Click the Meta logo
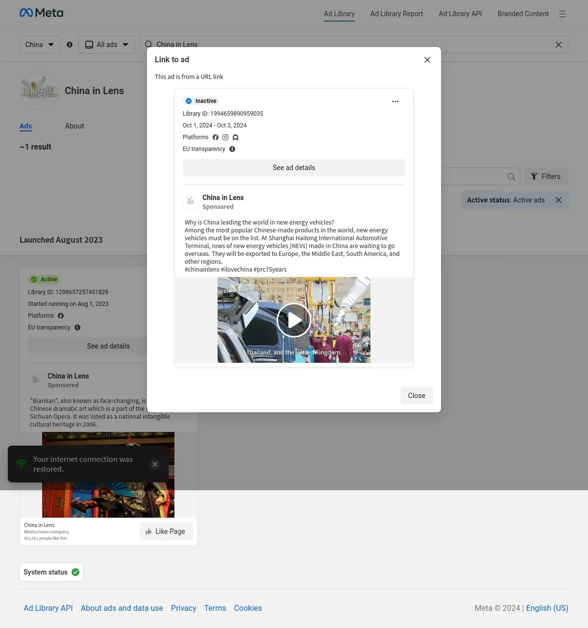Screen dimensions: 588x628 [x=42, y=13]
